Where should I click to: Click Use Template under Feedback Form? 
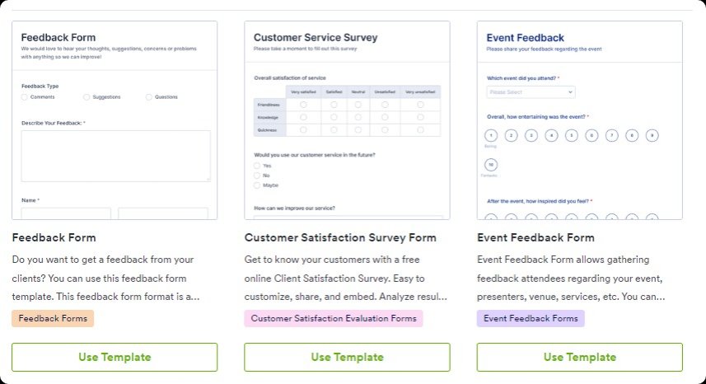tap(115, 357)
